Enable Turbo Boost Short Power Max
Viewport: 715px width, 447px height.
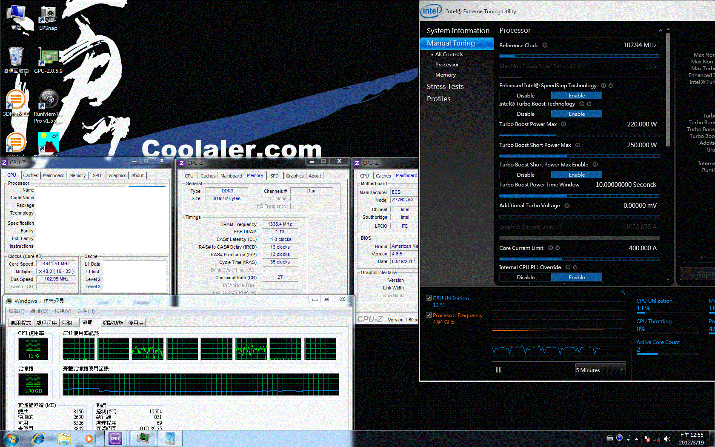(577, 175)
